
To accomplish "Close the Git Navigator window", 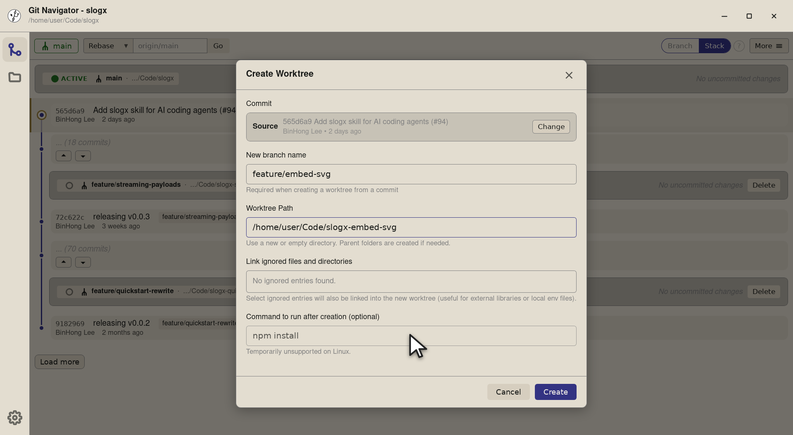I will click(774, 16).
